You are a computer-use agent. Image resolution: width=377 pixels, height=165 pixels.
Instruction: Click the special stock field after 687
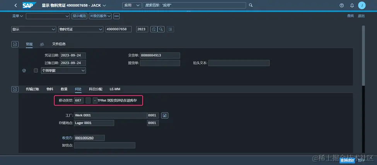coord(88,101)
